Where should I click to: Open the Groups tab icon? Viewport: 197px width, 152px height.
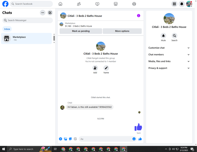[134, 4]
